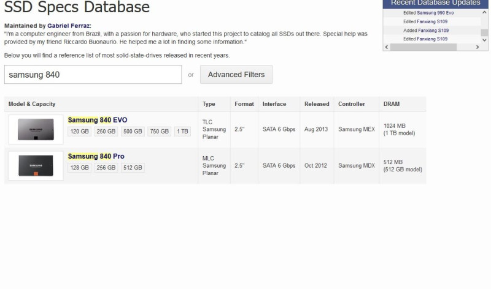Click the updates panel horizontal scrollbar thumb
The height and width of the screenshot is (289, 491).
[423, 47]
